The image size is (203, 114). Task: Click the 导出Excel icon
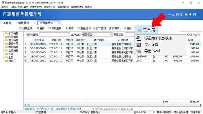(139, 51)
